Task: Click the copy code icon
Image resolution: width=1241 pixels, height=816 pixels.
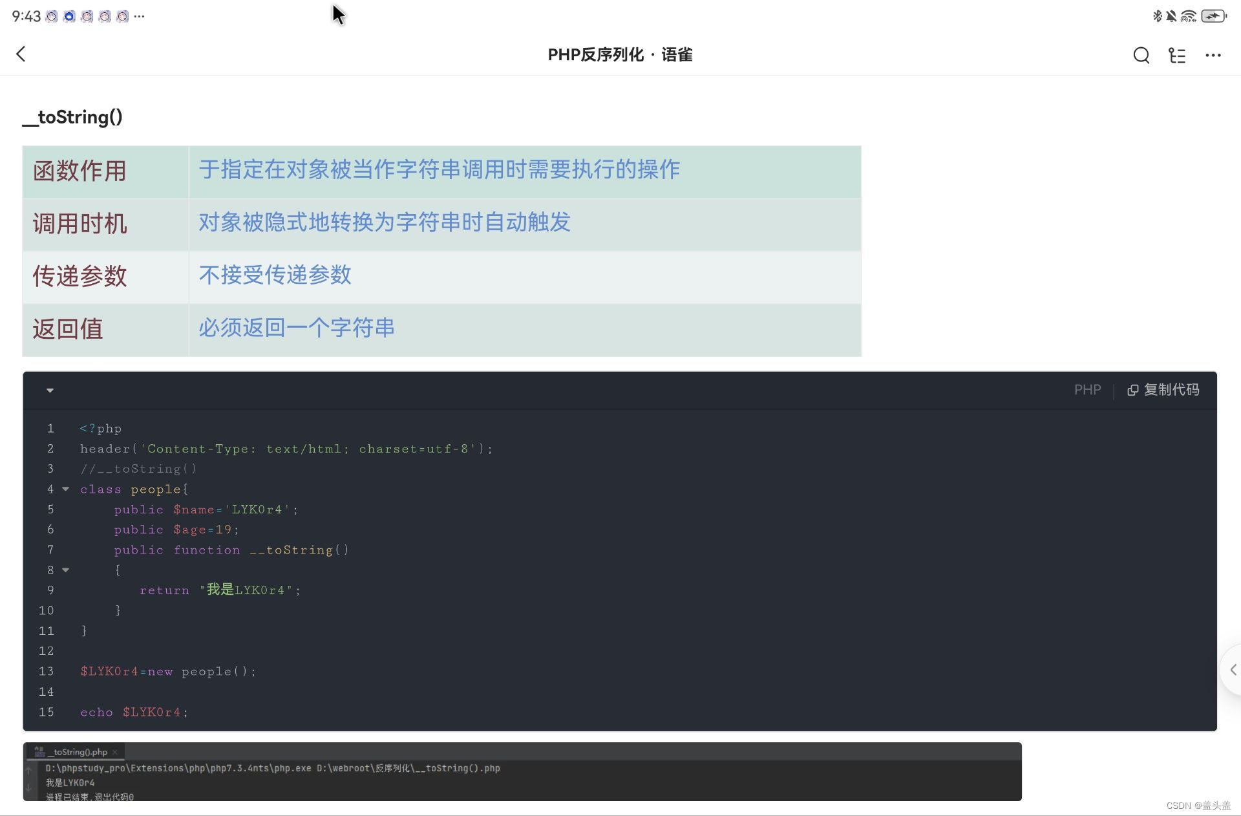Action: pyautogui.click(x=1132, y=390)
